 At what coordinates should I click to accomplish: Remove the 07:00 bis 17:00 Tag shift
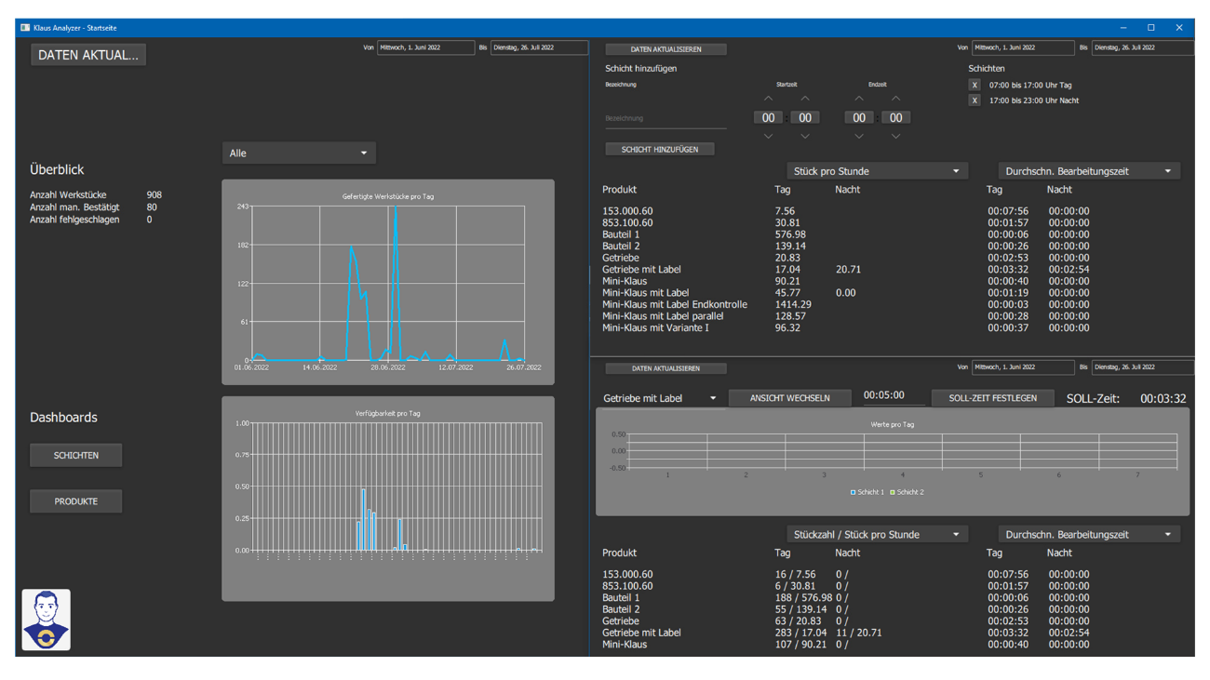coord(975,85)
